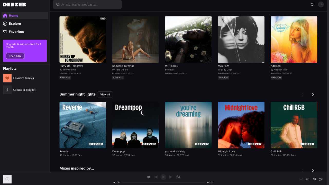Click the play button in the player bar
Screen dimensions: 329x185
tap(163, 177)
